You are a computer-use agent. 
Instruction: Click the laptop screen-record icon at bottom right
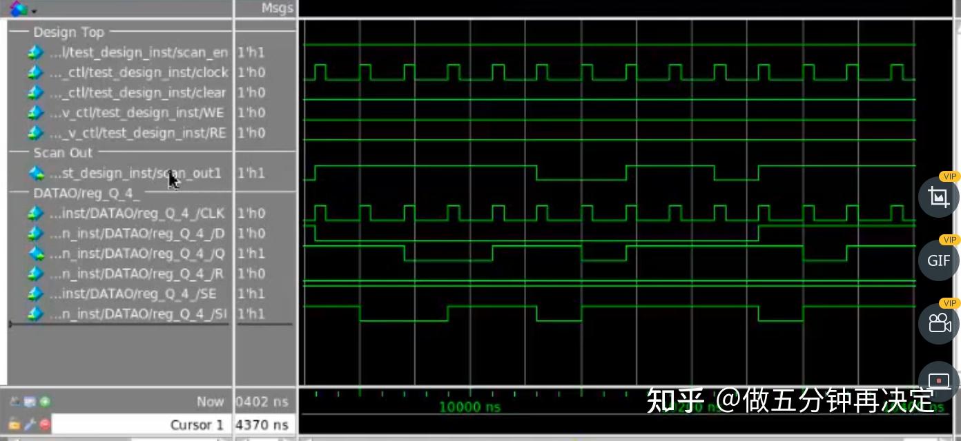(938, 380)
